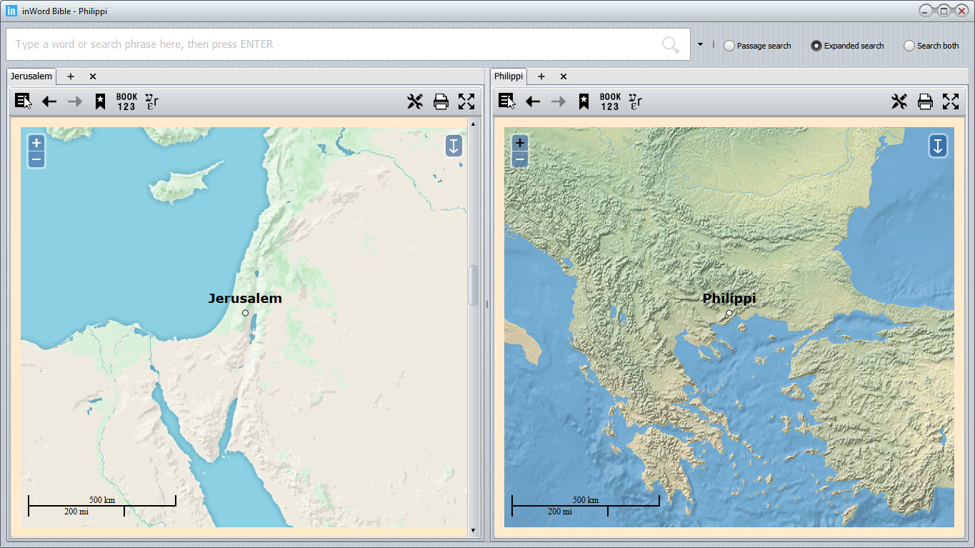The width and height of the screenshot is (975, 548).
Task: Toggle the Jerusalem map download/collapse button
Action: tap(454, 146)
